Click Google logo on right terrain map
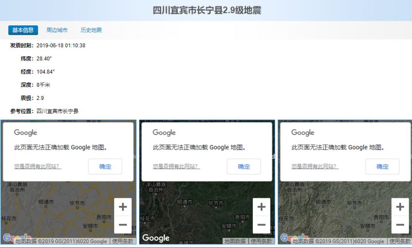The width and height of the screenshot is (412, 248). pos(291,238)
